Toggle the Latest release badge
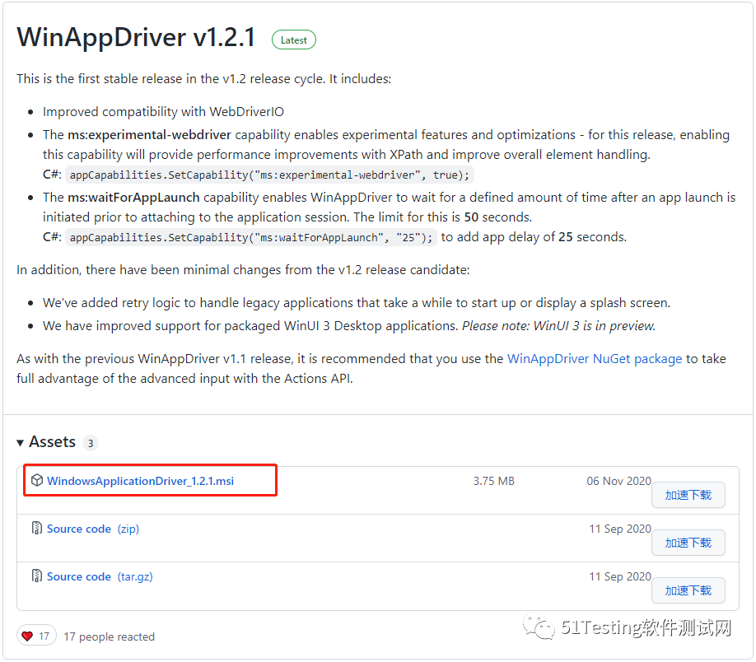Viewport: 756px width, 662px height. coord(293,39)
